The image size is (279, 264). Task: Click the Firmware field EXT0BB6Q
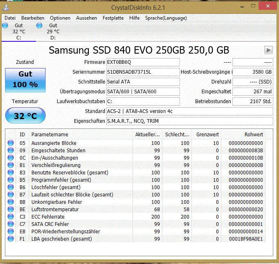(143, 62)
